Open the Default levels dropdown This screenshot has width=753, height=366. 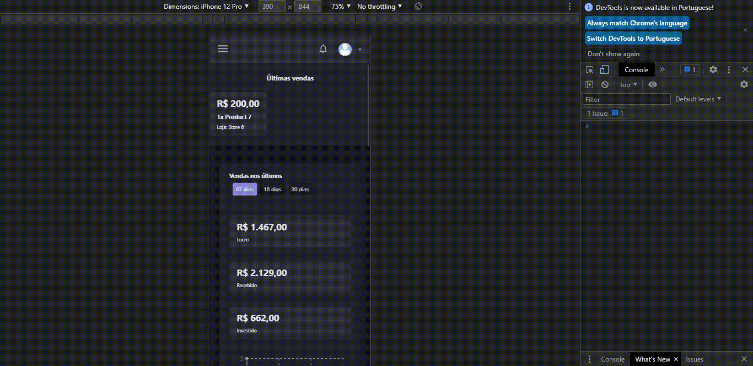[x=698, y=99]
